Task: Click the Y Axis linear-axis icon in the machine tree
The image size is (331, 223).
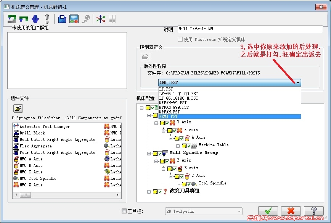Action: point(172,123)
